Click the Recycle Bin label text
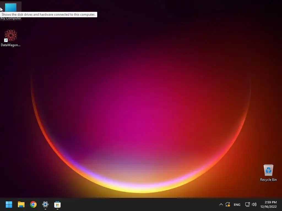This screenshot has height=211, width=282. (268, 180)
